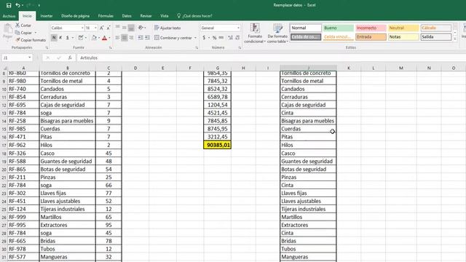Screen dimensions: 466x262
Task: Open the font size dropdown
Action: point(95,28)
